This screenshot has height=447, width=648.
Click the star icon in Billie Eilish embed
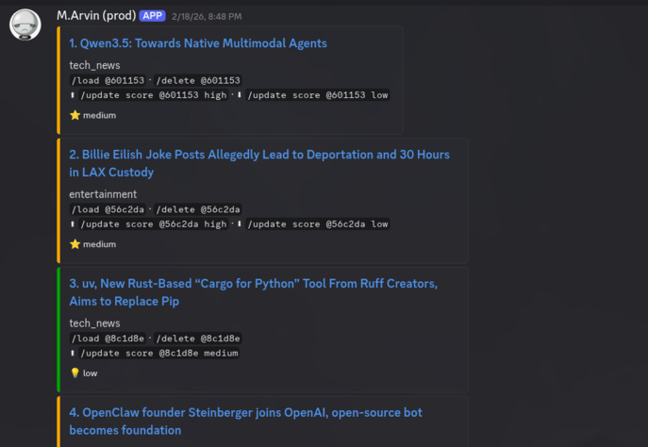tap(75, 244)
